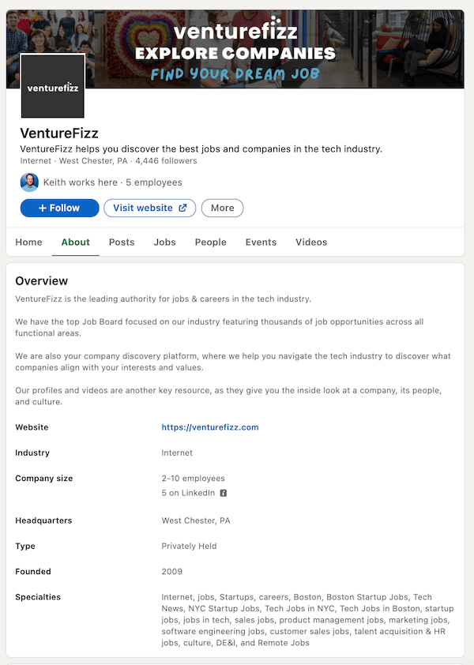Click the external link icon on Visit website
Screen dimensions: 474x665
click(x=183, y=208)
